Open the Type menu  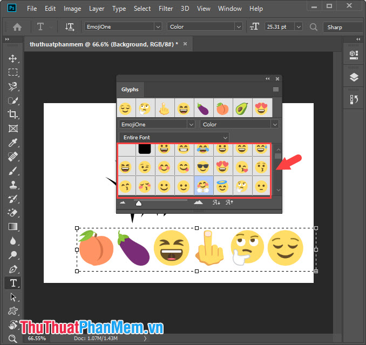(119, 9)
